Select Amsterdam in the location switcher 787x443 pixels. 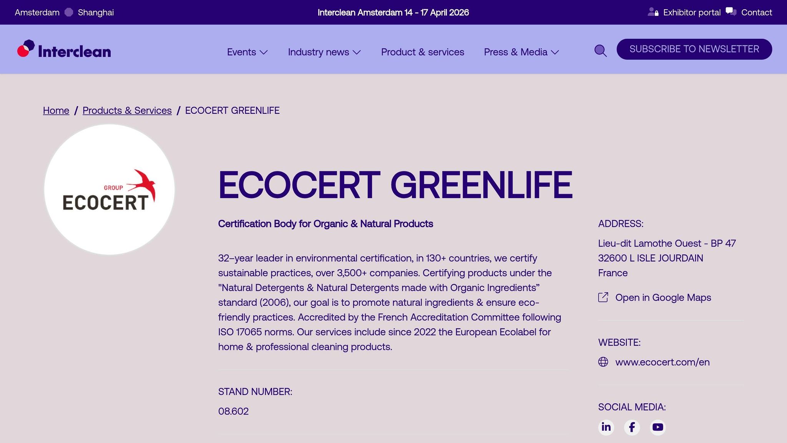coord(37,12)
